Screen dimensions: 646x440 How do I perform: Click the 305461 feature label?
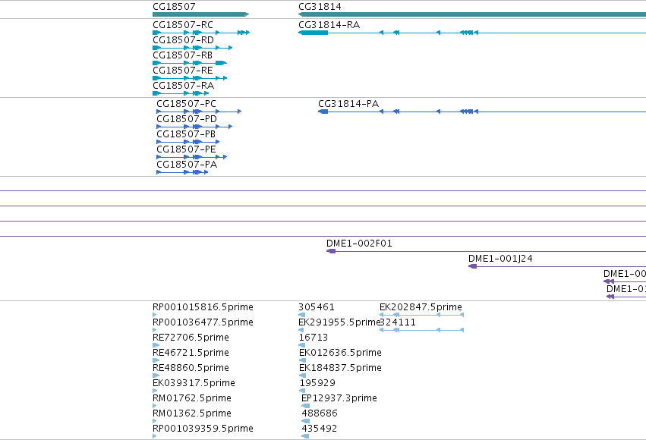tap(317, 307)
